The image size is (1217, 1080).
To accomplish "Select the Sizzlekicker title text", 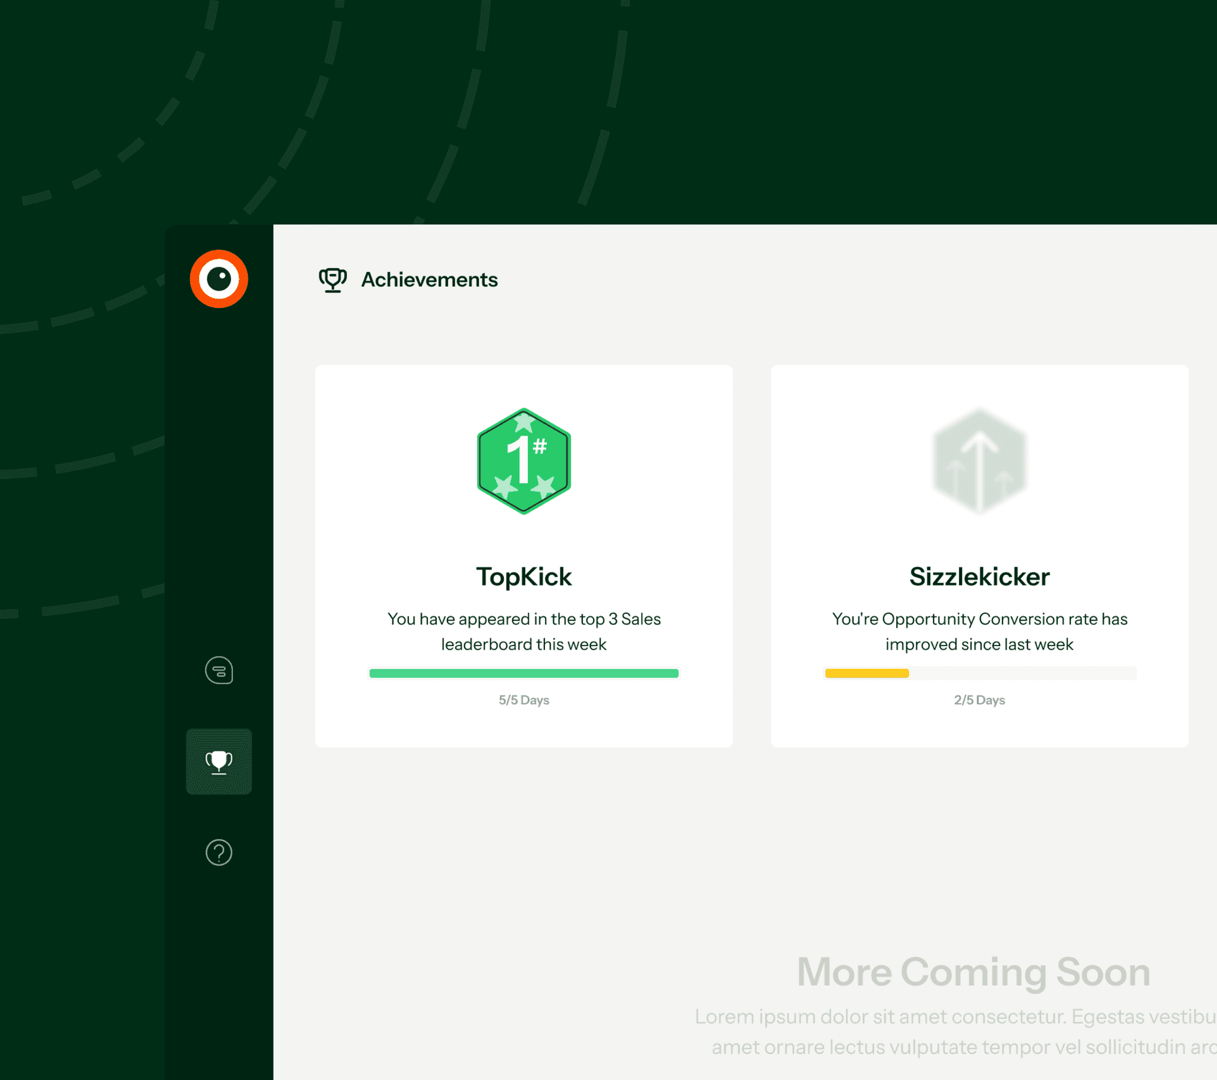I will click(x=979, y=576).
